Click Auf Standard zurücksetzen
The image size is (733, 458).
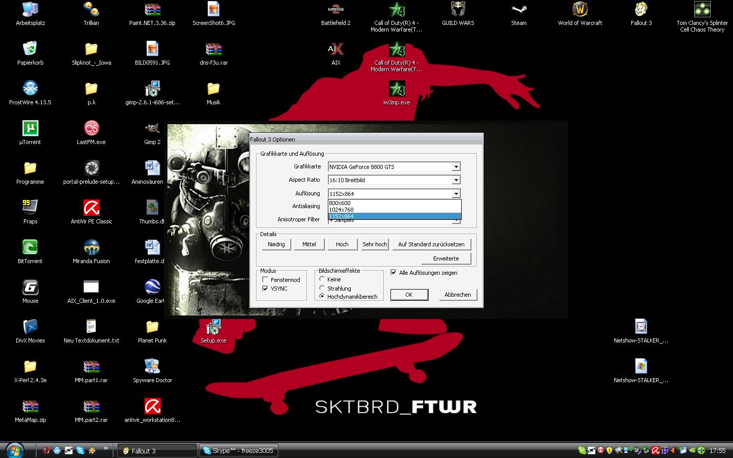coord(431,244)
